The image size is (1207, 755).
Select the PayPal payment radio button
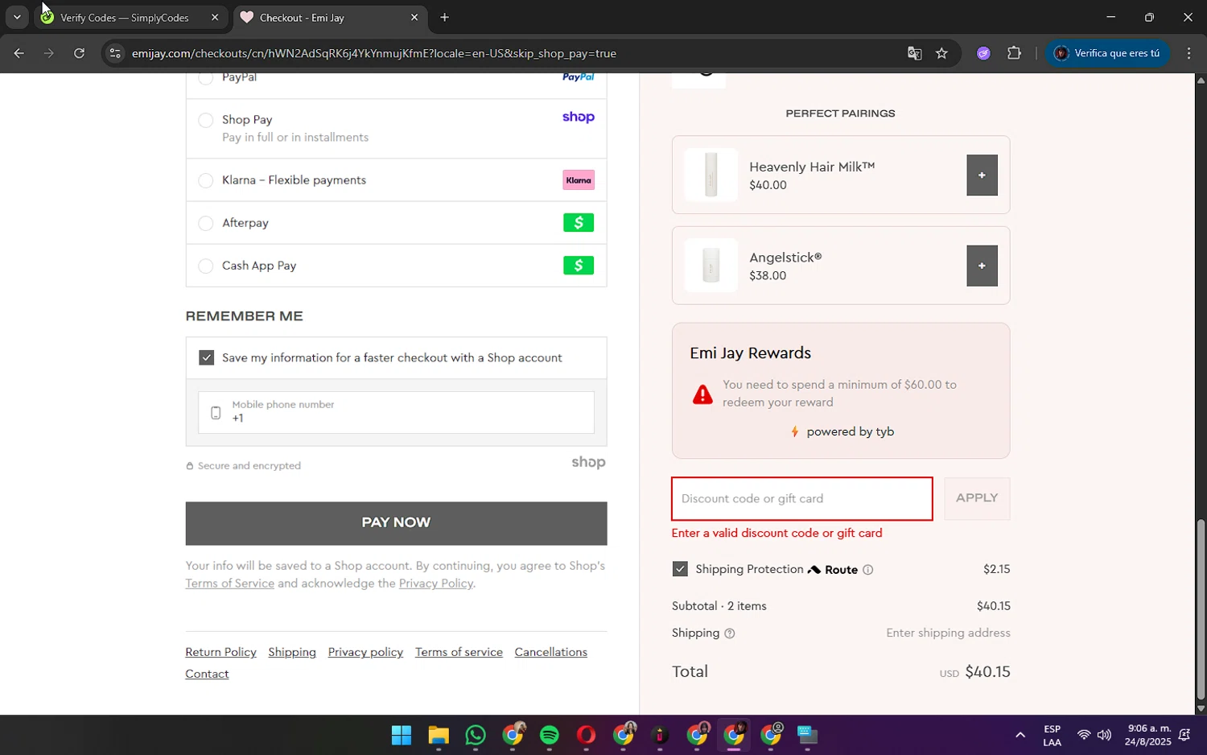[206, 78]
